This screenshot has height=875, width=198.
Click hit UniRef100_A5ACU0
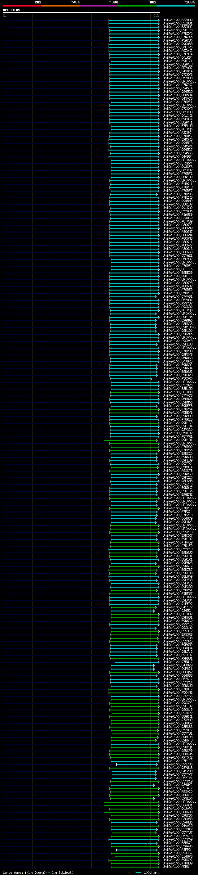(178, 40)
